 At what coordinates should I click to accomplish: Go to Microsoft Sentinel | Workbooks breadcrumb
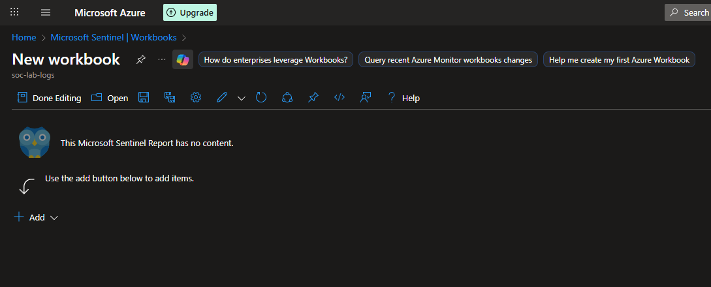coord(114,37)
